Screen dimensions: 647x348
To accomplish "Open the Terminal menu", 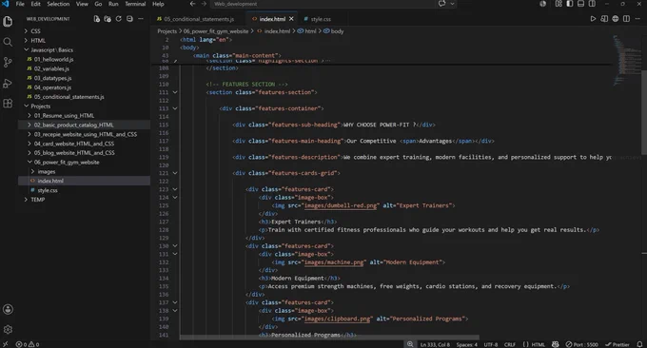I will 135,4.
